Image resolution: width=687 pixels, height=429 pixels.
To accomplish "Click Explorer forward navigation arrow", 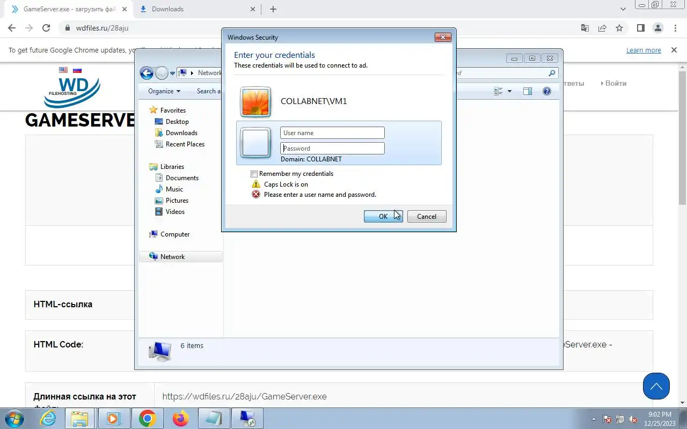I will pyautogui.click(x=162, y=73).
